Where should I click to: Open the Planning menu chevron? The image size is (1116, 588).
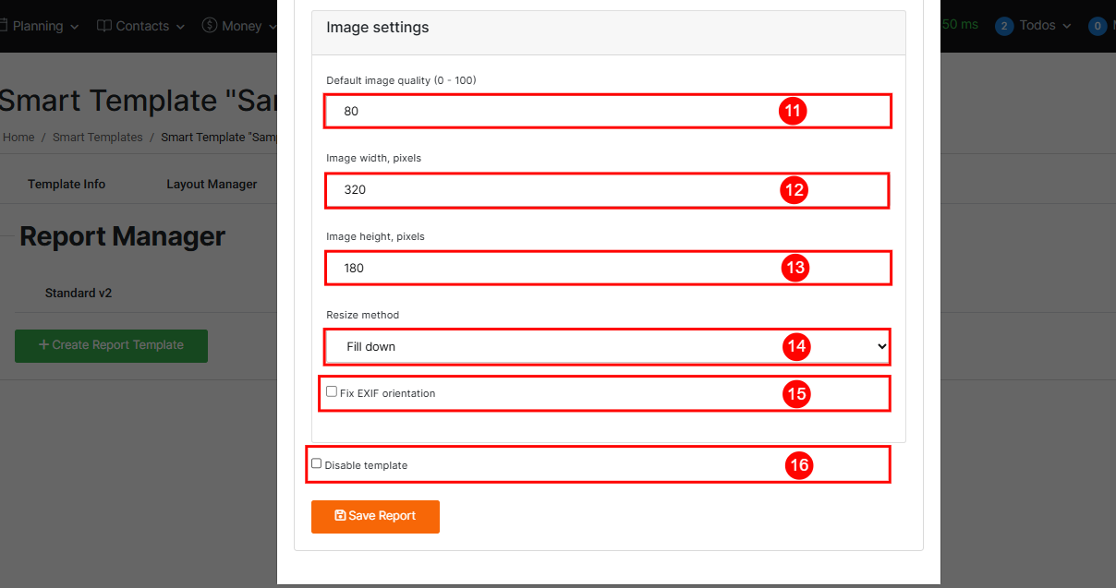(x=74, y=27)
